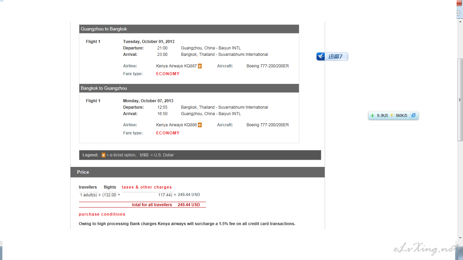Click the 16:50 arrival time
The height and width of the screenshot is (260, 463).
click(x=162, y=114)
